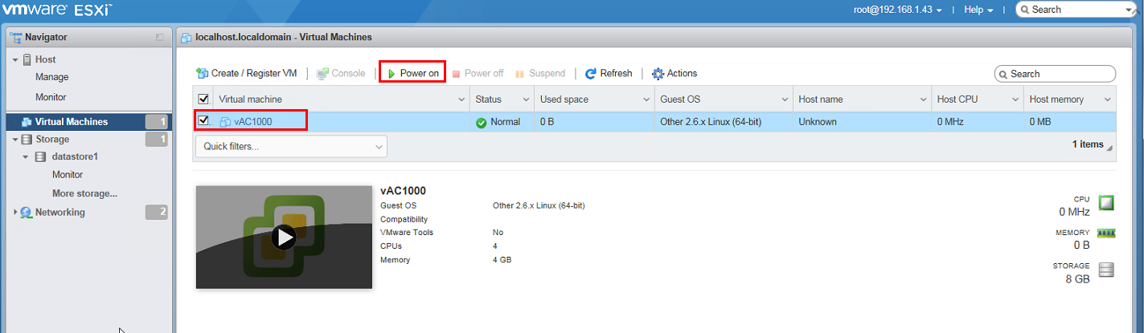Click the Networking count badge 2
1144x333 pixels.
[x=157, y=212]
